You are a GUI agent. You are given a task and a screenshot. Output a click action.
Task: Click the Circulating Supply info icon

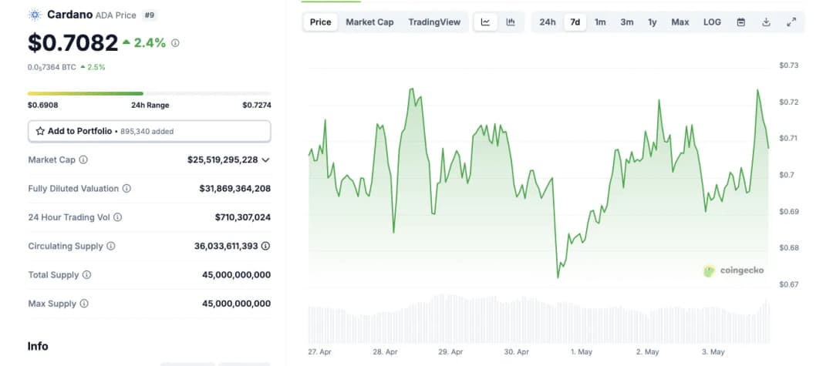point(111,246)
